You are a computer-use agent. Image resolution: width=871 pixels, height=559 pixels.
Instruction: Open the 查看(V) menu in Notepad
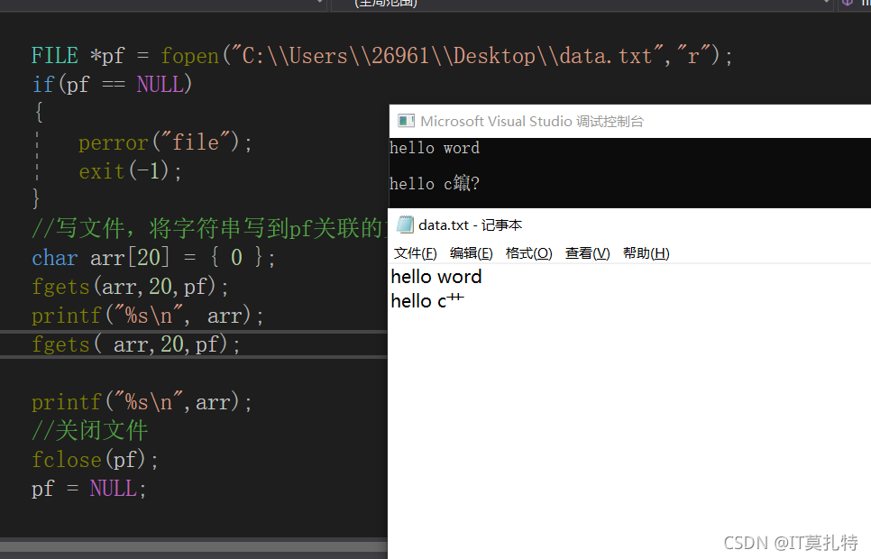(587, 253)
